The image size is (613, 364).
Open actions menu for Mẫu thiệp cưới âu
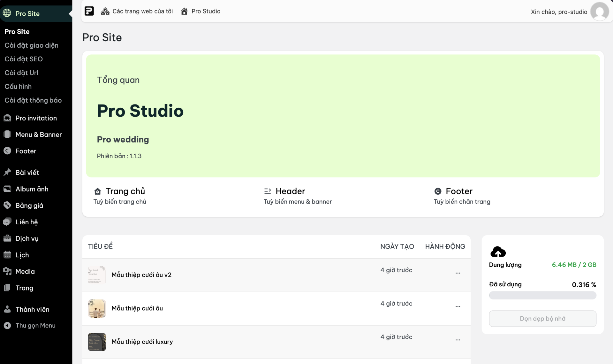(x=458, y=306)
